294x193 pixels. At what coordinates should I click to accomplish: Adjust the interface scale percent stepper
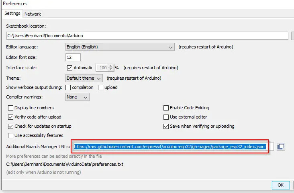[111, 68]
